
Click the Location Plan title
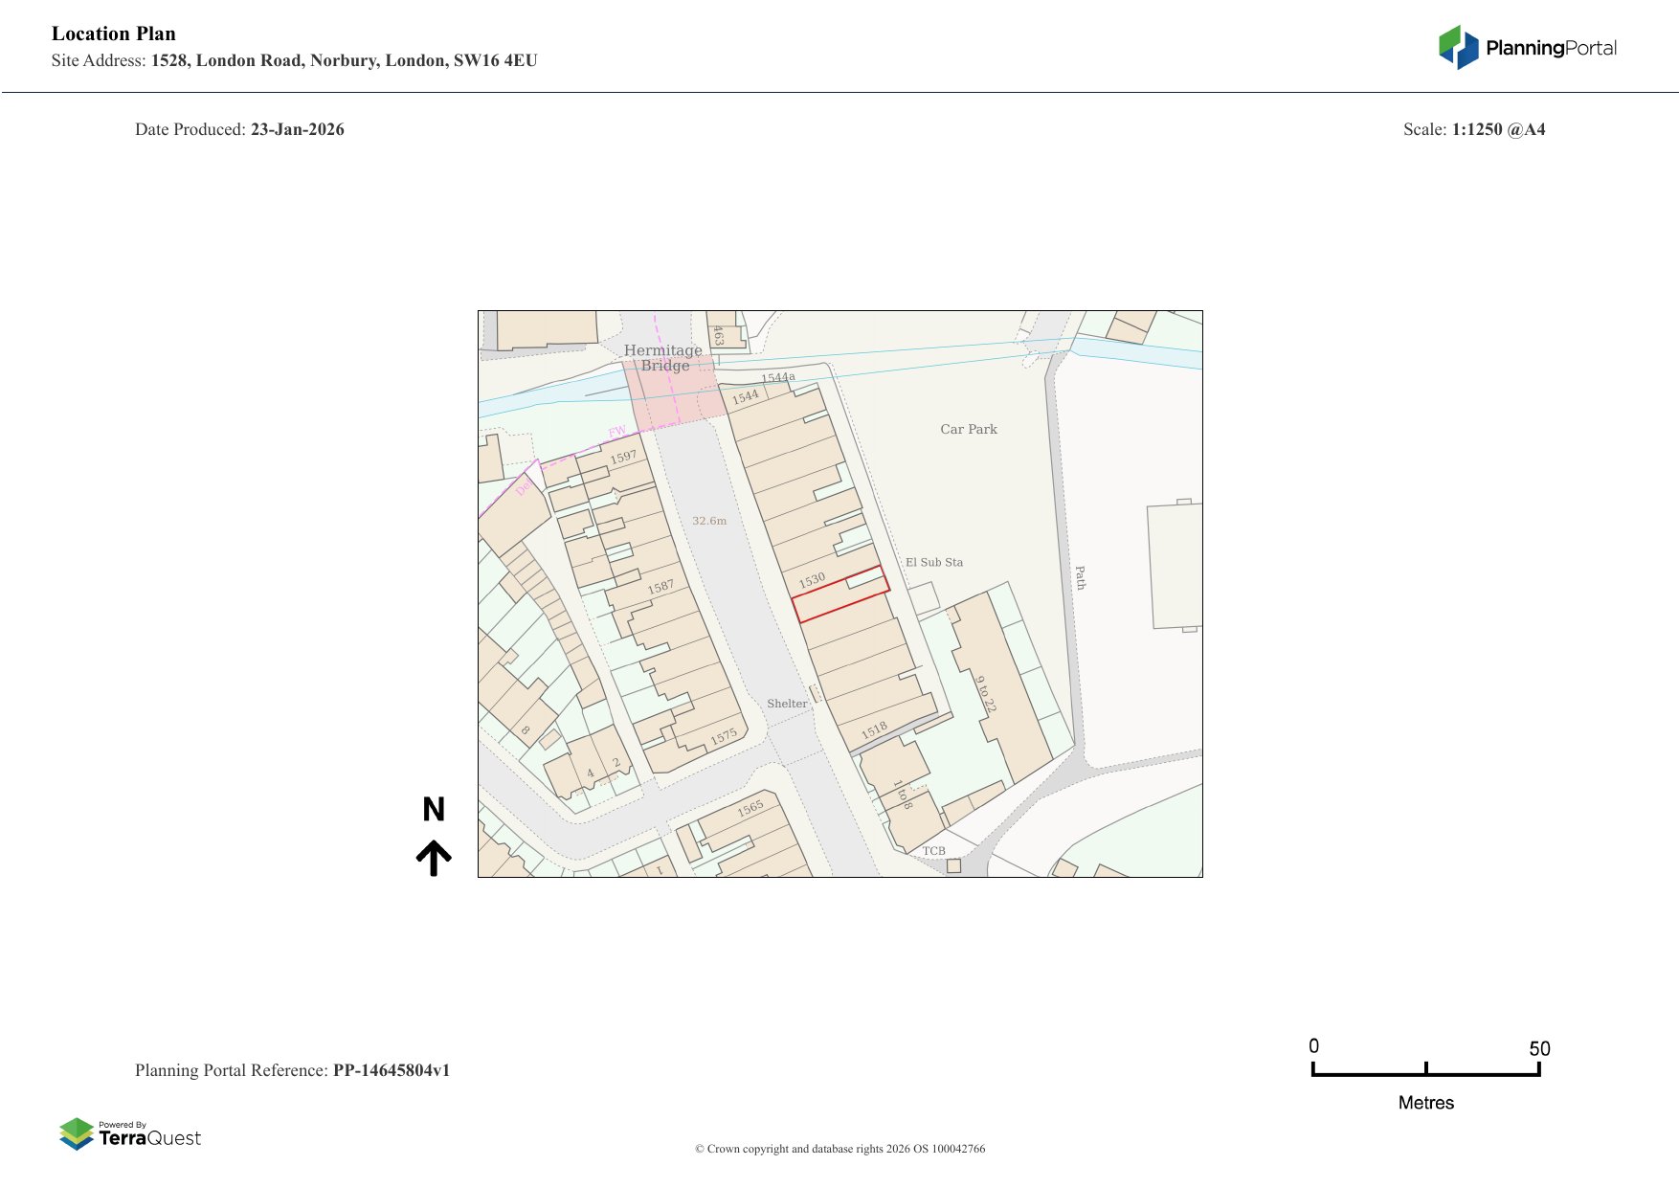[113, 34]
